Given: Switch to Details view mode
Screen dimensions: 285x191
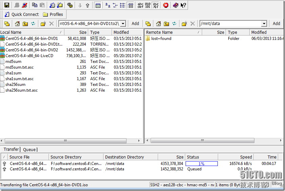Looking at the screenshot, I should pyautogui.click(x=130, y=5).
